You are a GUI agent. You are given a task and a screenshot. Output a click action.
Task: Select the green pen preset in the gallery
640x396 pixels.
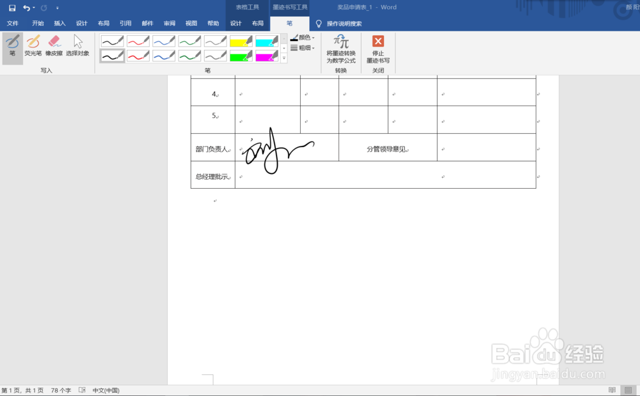[189, 38]
